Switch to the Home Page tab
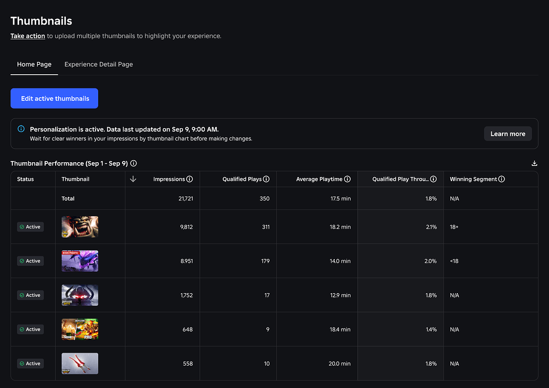This screenshot has height=388, width=549. pyautogui.click(x=34, y=65)
